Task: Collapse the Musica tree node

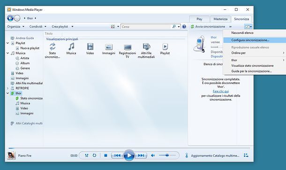Action: click(8, 53)
